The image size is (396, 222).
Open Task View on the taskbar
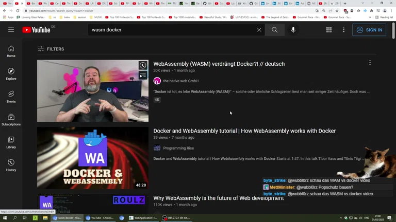(25, 218)
